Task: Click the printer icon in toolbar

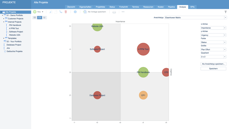Action: [x=114, y=12]
